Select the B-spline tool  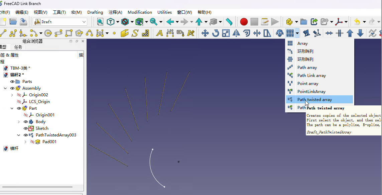90,33
